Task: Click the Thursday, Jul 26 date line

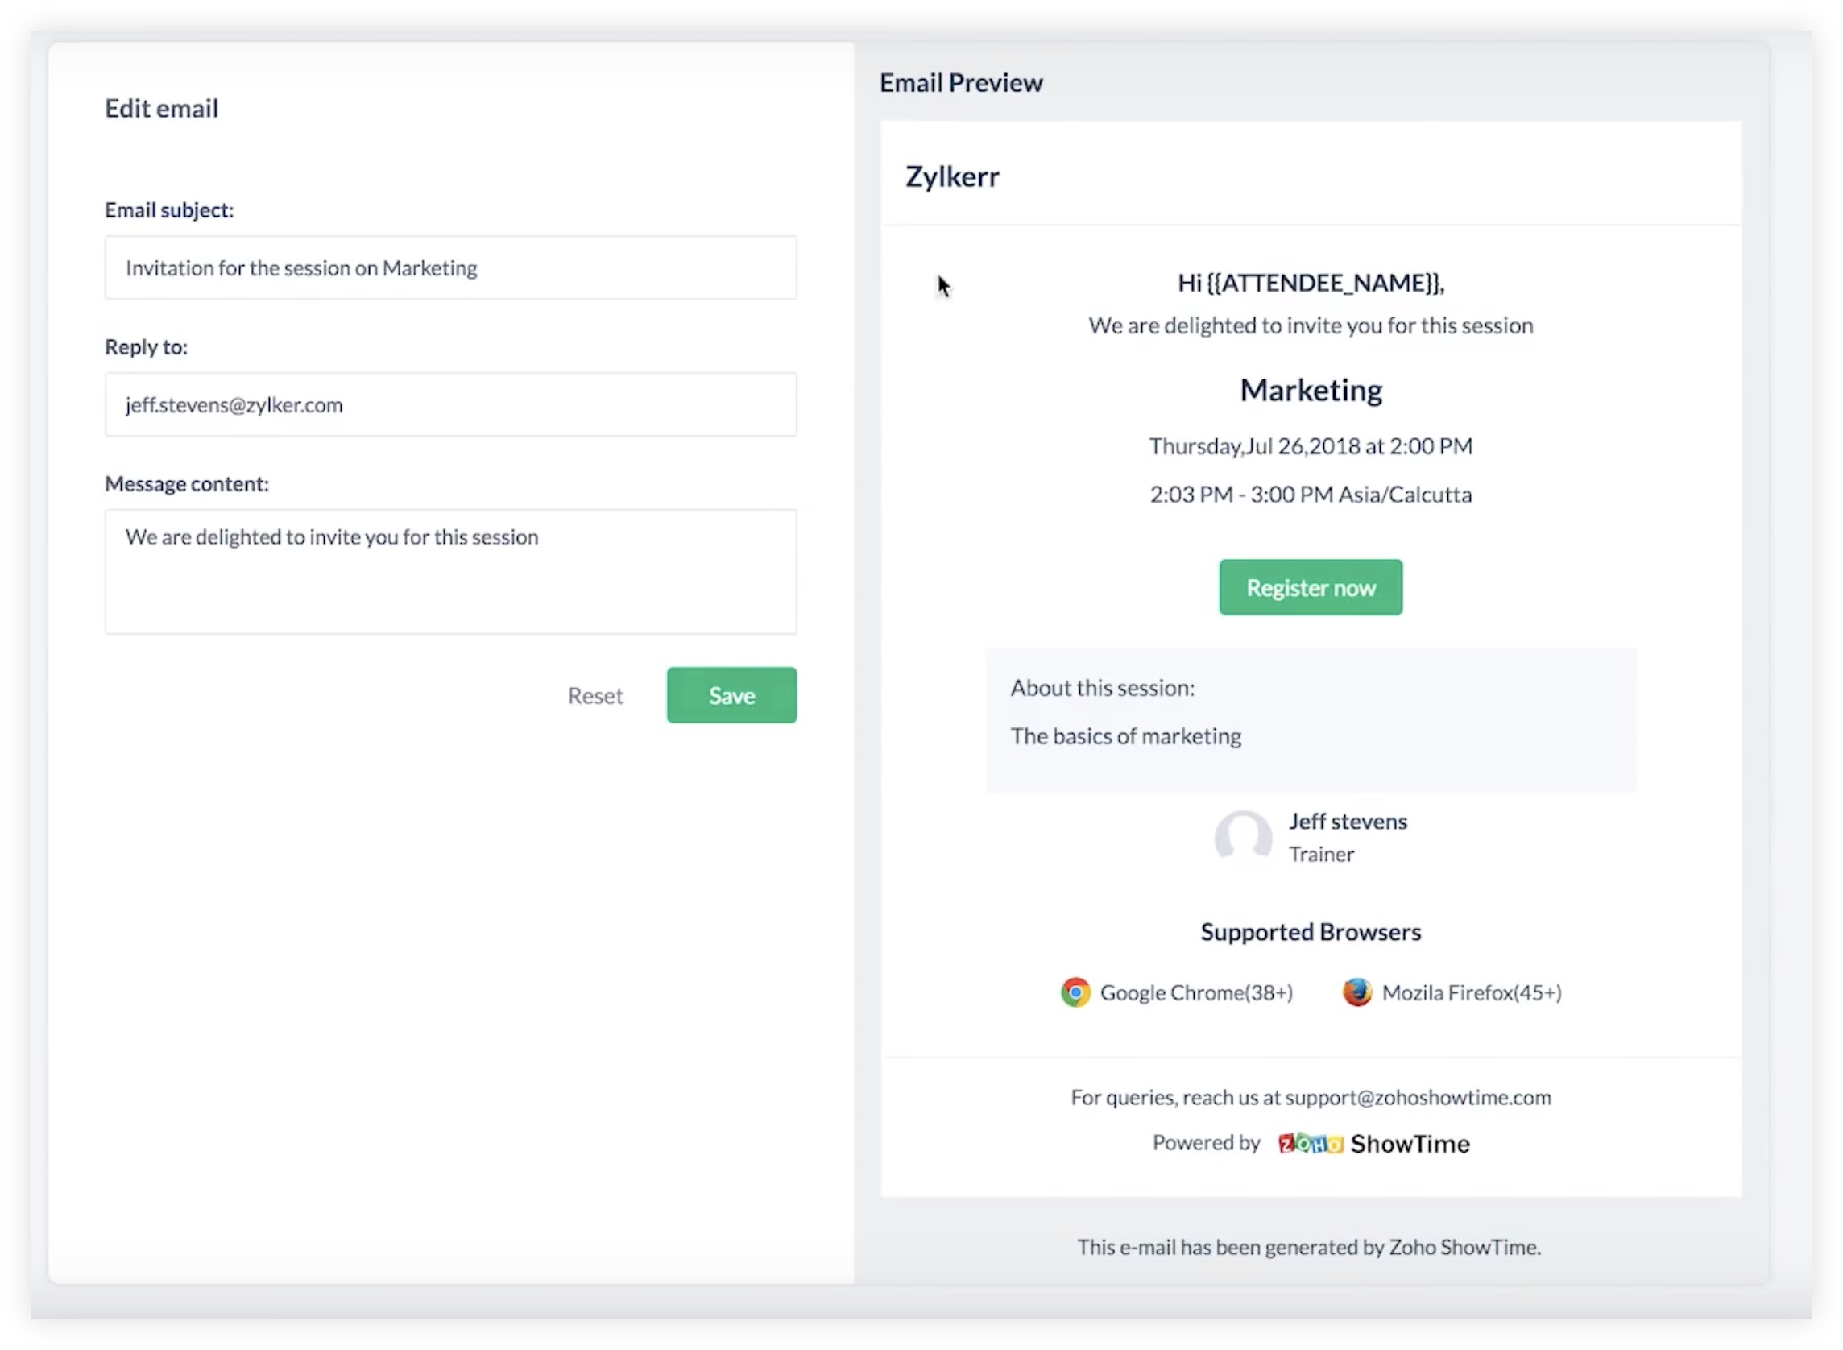Action: point(1311,446)
